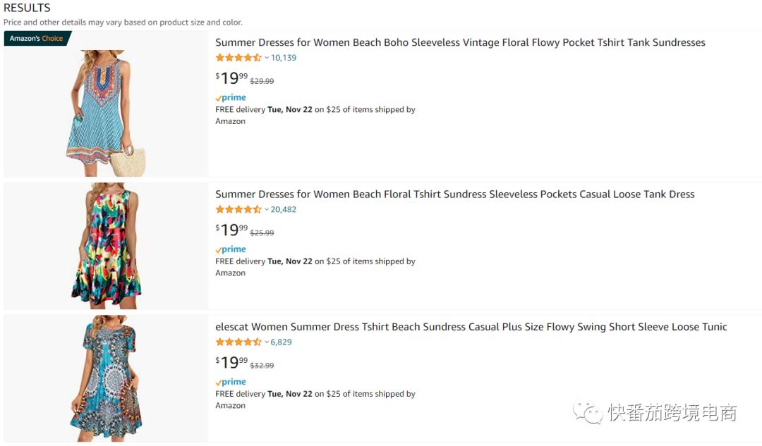Click the star rating of the Boho dress
The width and height of the screenshot is (762, 446).
[x=238, y=58]
